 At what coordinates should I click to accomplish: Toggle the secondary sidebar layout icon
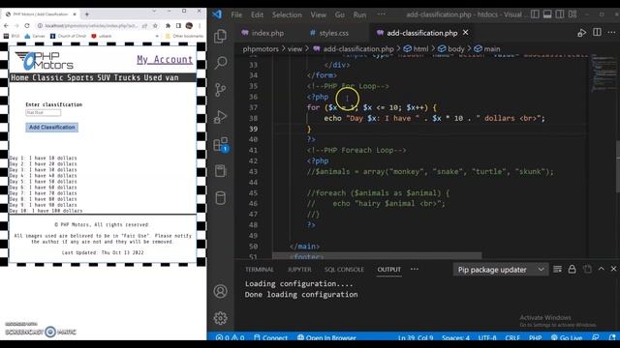click(x=560, y=14)
